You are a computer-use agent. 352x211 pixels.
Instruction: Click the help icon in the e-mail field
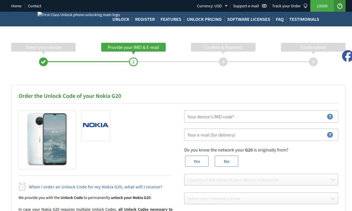[x=330, y=135]
